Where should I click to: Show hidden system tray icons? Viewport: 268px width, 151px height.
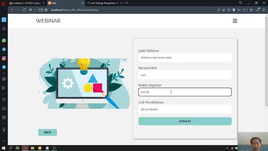click(x=227, y=148)
